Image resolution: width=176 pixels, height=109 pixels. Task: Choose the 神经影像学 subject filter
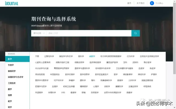pyautogui.click(x=128, y=75)
